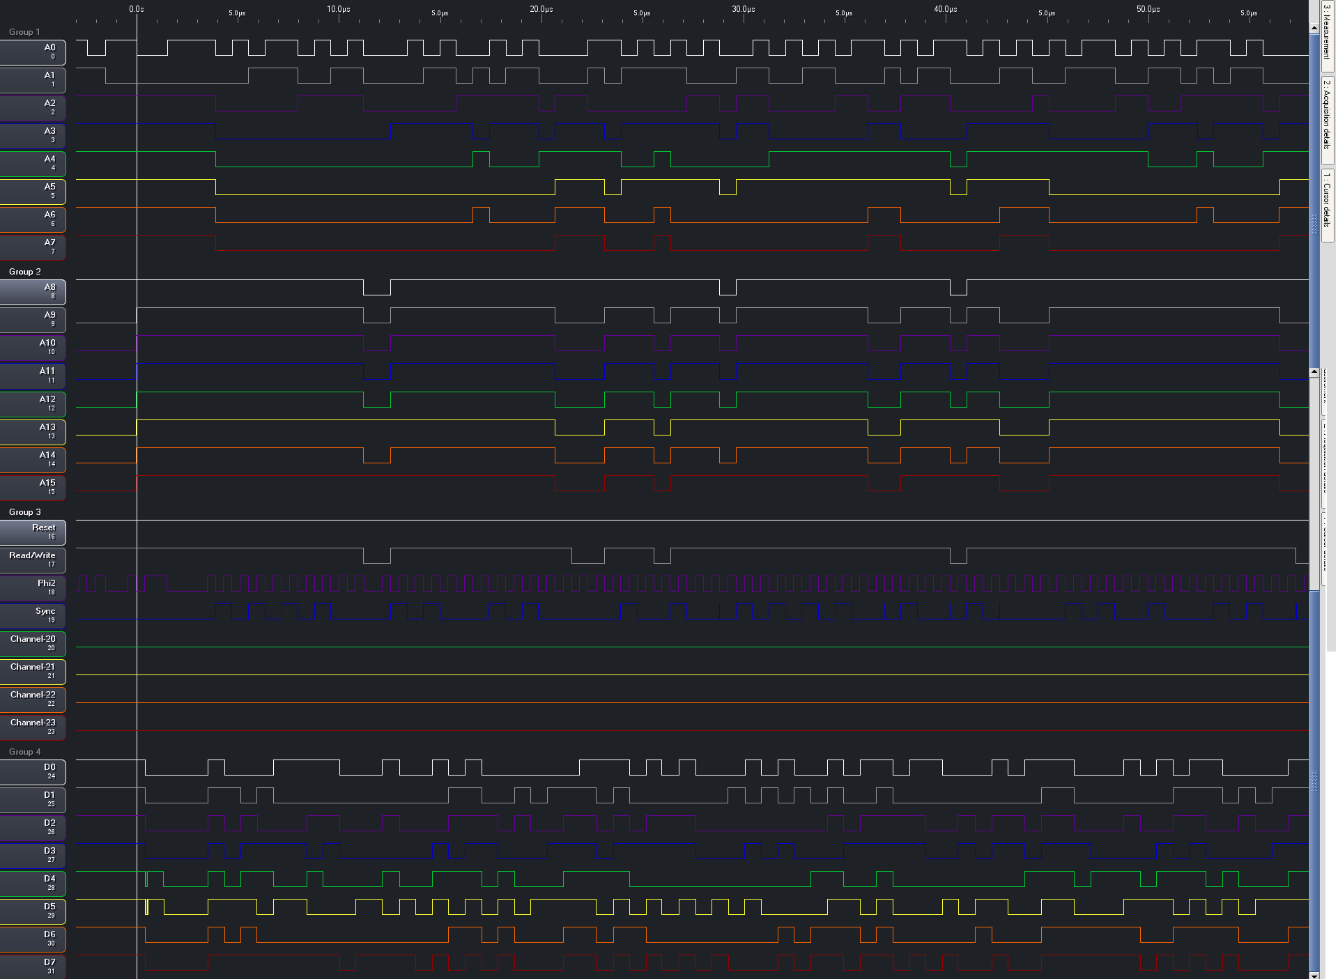The height and width of the screenshot is (979, 1338).
Task: Click the scroll-down arrow at bottom right
Action: point(1314,974)
